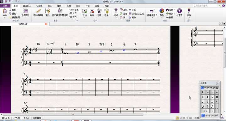Click the 插件 plug-ins plug icon
This screenshot has width=226, height=121.
click(x=189, y=11)
